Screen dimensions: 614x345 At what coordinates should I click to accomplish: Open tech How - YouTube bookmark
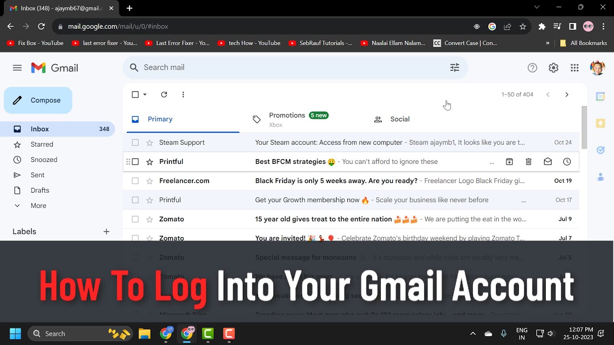[249, 43]
